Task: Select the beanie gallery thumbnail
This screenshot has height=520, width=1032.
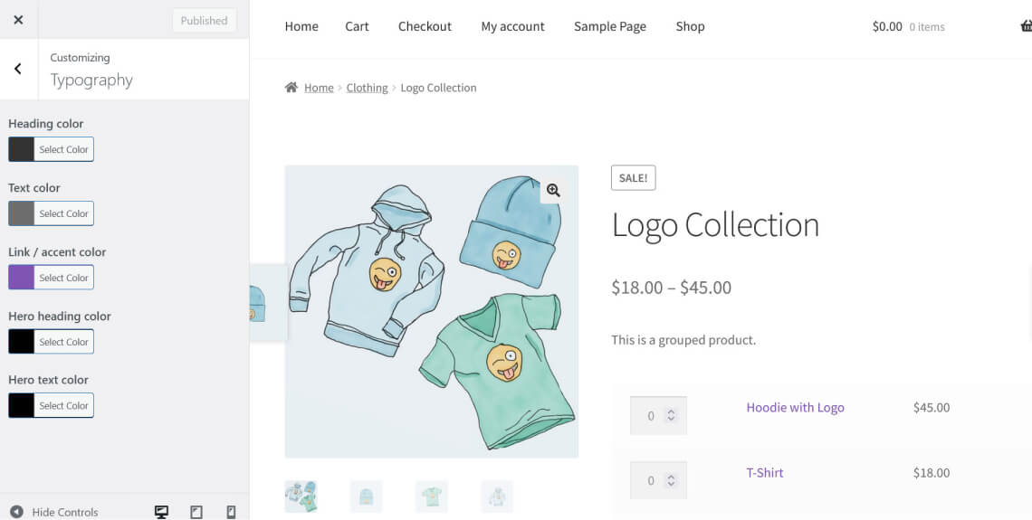Action: click(367, 496)
